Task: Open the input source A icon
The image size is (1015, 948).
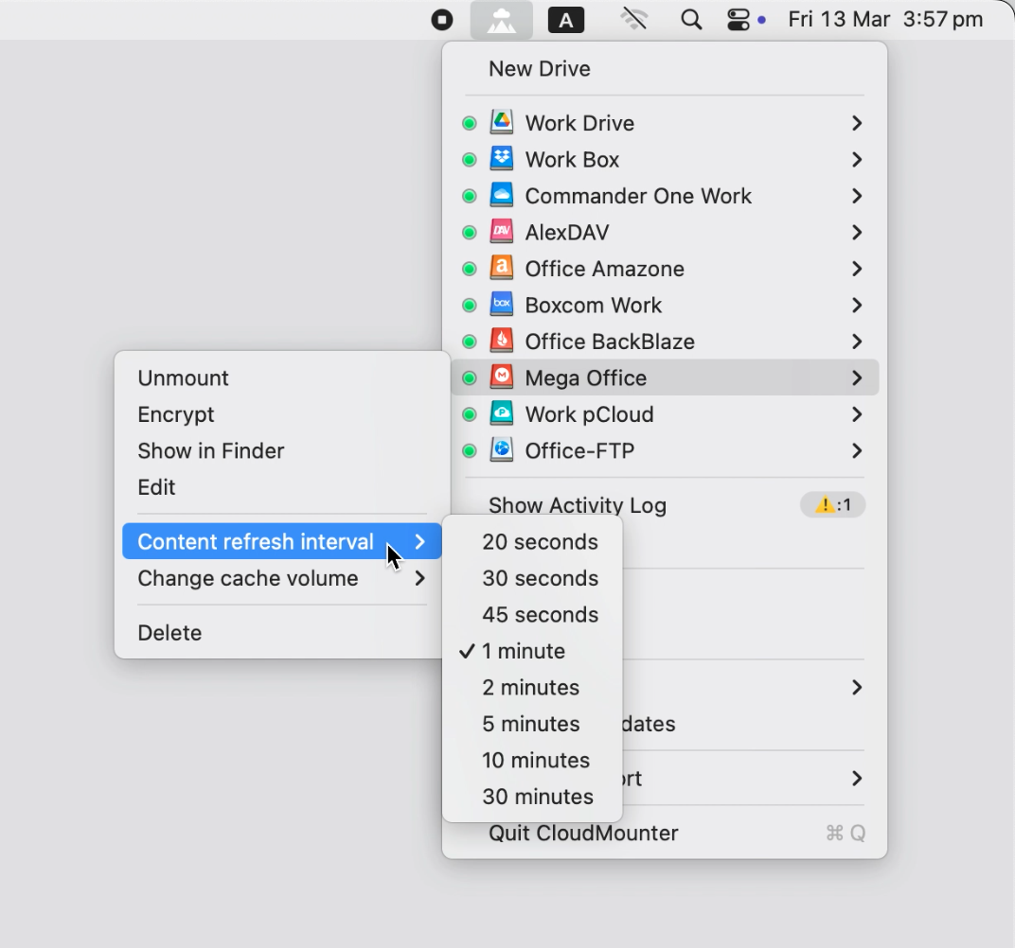Action: 566,20
